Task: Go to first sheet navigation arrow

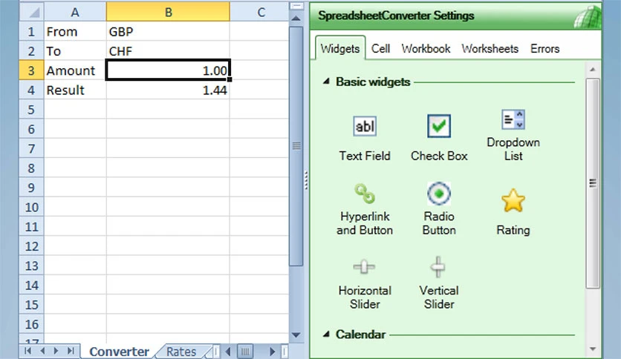Action: coord(27,351)
